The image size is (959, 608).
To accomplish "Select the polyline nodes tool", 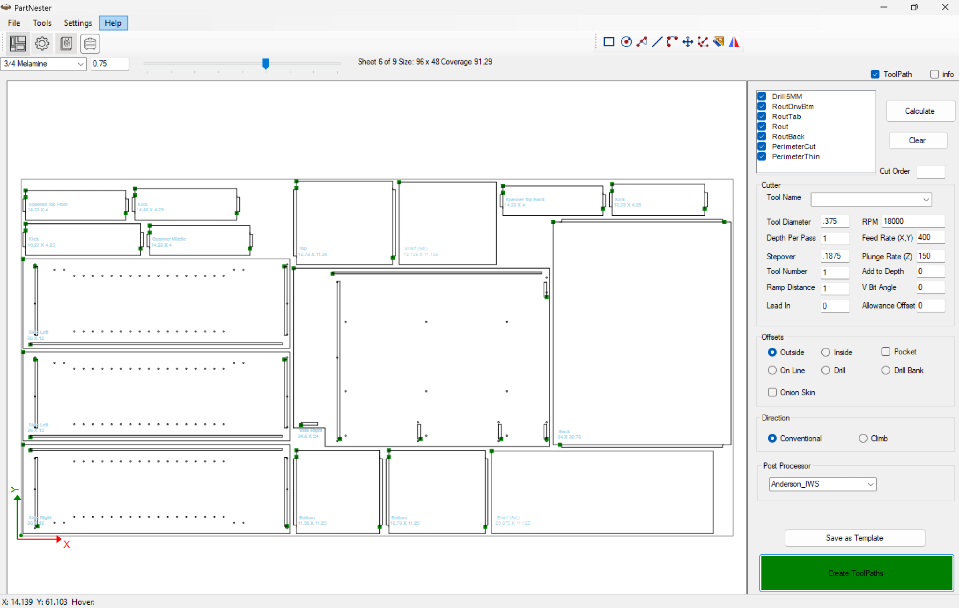I will pos(703,42).
